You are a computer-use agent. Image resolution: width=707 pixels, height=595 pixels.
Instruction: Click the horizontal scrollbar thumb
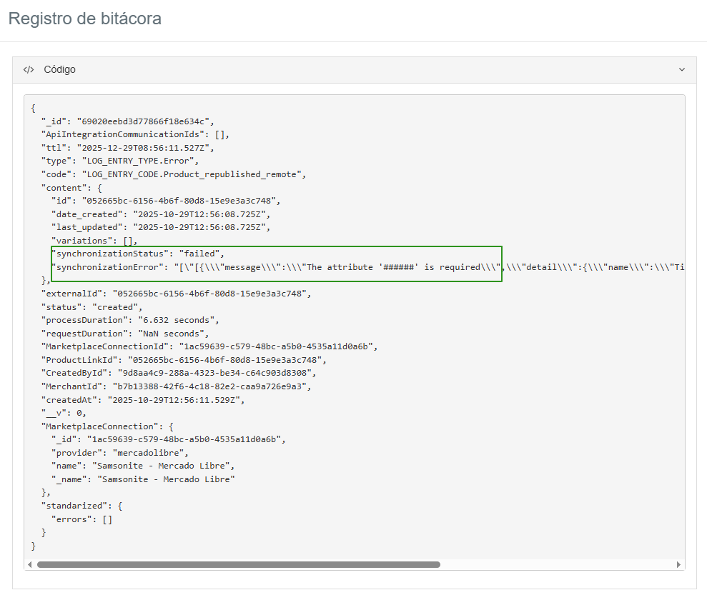click(x=238, y=564)
